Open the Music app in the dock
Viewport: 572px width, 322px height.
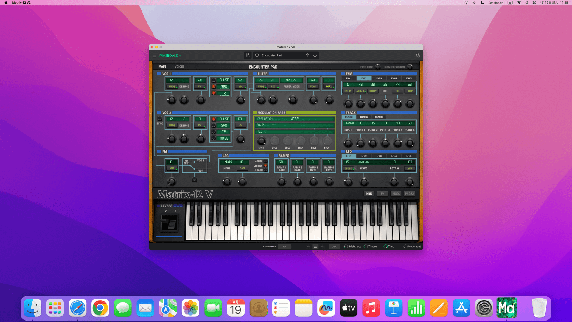pos(371,308)
